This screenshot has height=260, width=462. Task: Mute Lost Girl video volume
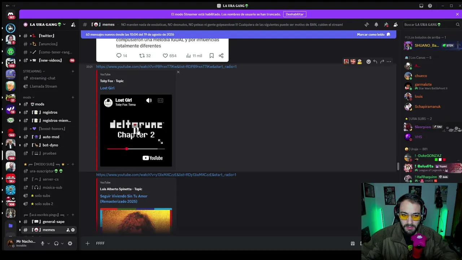pos(149,100)
